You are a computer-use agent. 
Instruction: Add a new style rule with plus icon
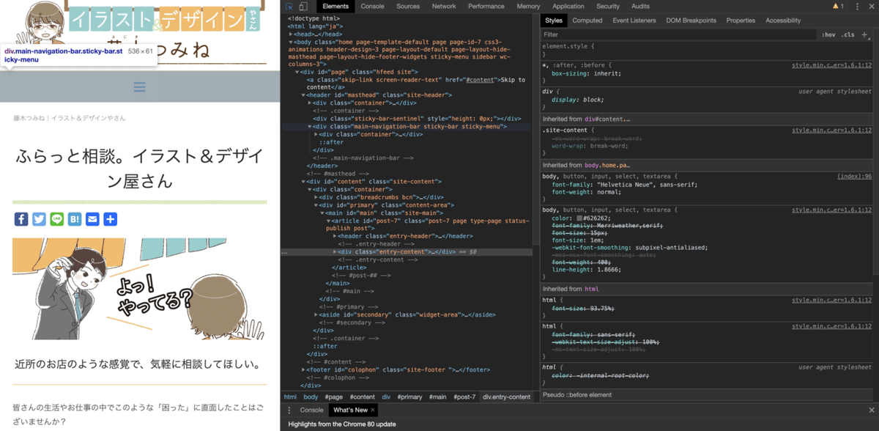pos(863,34)
